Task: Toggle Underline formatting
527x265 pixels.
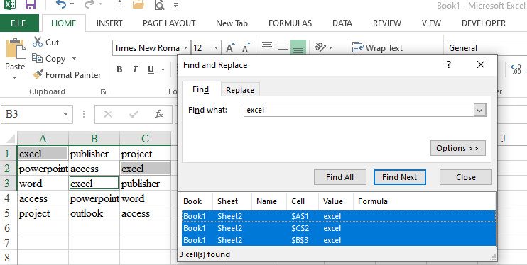Action: (151, 69)
